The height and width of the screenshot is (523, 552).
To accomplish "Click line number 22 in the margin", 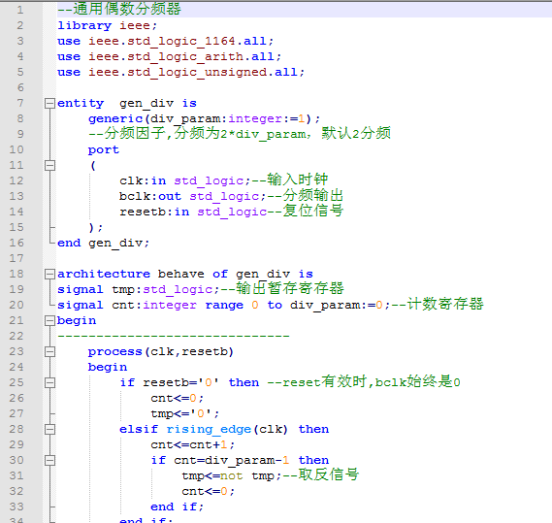I will pyautogui.click(x=16, y=336).
